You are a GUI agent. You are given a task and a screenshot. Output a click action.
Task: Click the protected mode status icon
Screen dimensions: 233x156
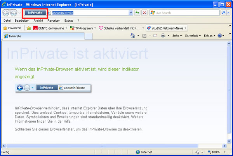pos(198,152)
